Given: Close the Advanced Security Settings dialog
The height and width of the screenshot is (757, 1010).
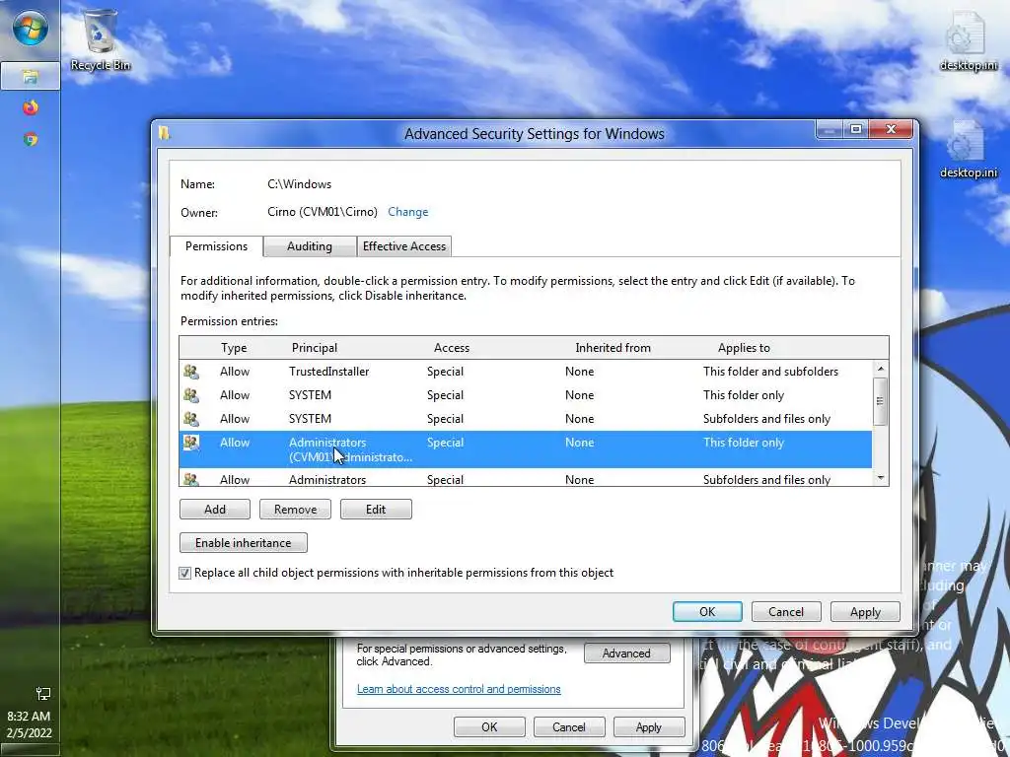Looking at the screenshot, I should click(x=891, y=129).
